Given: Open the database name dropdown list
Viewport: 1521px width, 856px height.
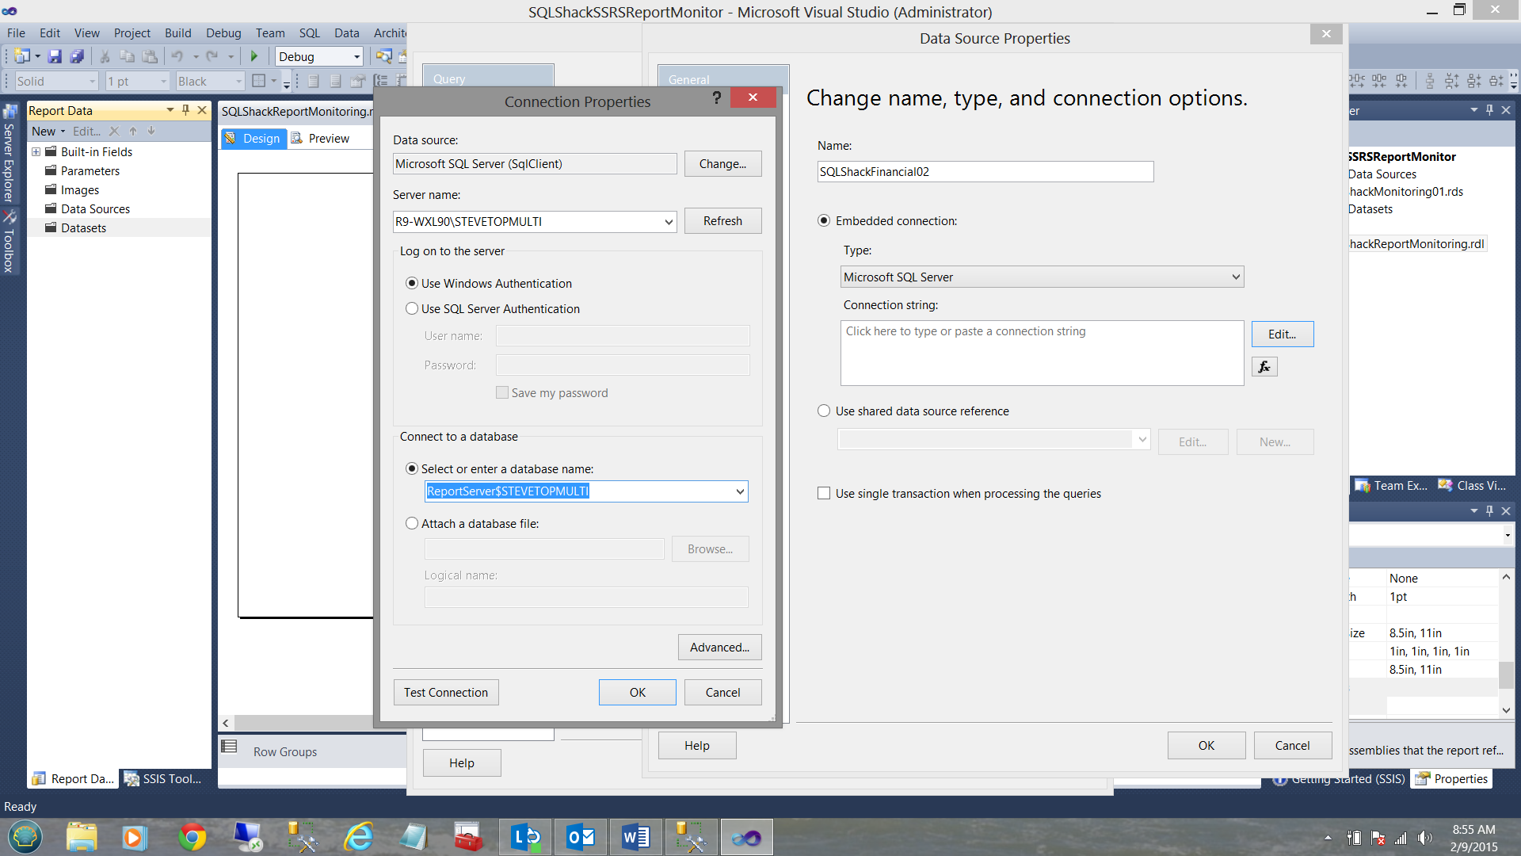Looking at the screenshot, I should pos(740,491).
